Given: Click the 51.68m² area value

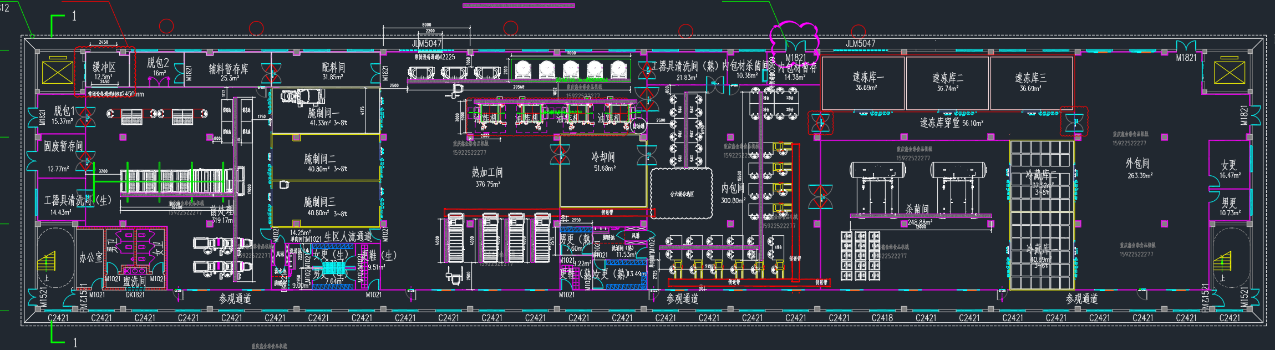Looking at the screenshot, I should (605, 168).
